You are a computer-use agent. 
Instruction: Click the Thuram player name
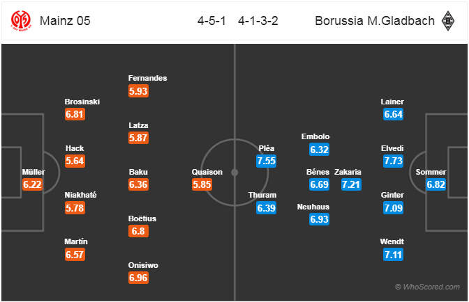point(262,195)
